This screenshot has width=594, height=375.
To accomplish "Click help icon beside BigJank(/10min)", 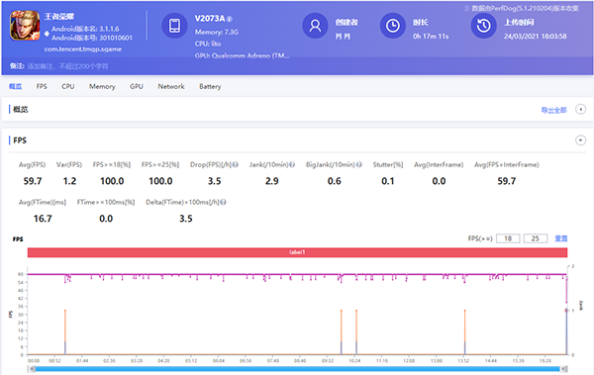I will point(359,165).
